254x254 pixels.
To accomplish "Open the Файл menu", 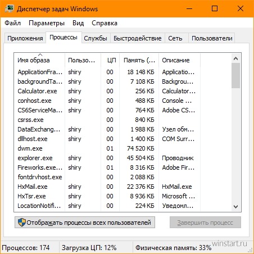I will tap(12, 23).
